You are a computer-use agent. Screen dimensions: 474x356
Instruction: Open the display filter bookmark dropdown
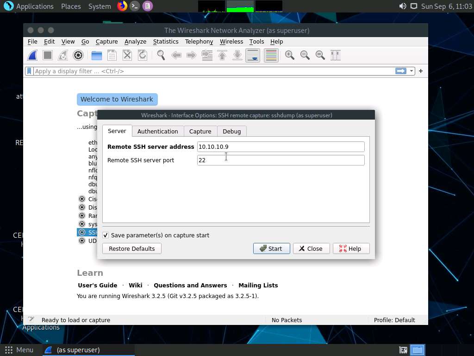28,71
